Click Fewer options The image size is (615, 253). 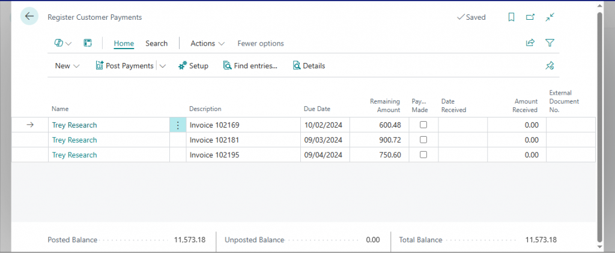click(x=261, y=43)
